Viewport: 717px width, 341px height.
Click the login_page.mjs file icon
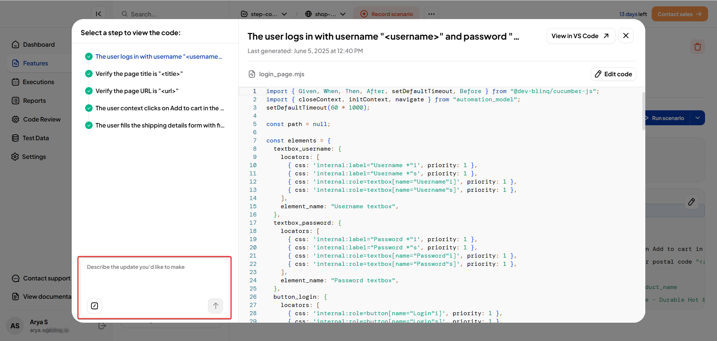pyautogui.click(x=252, y=74)
